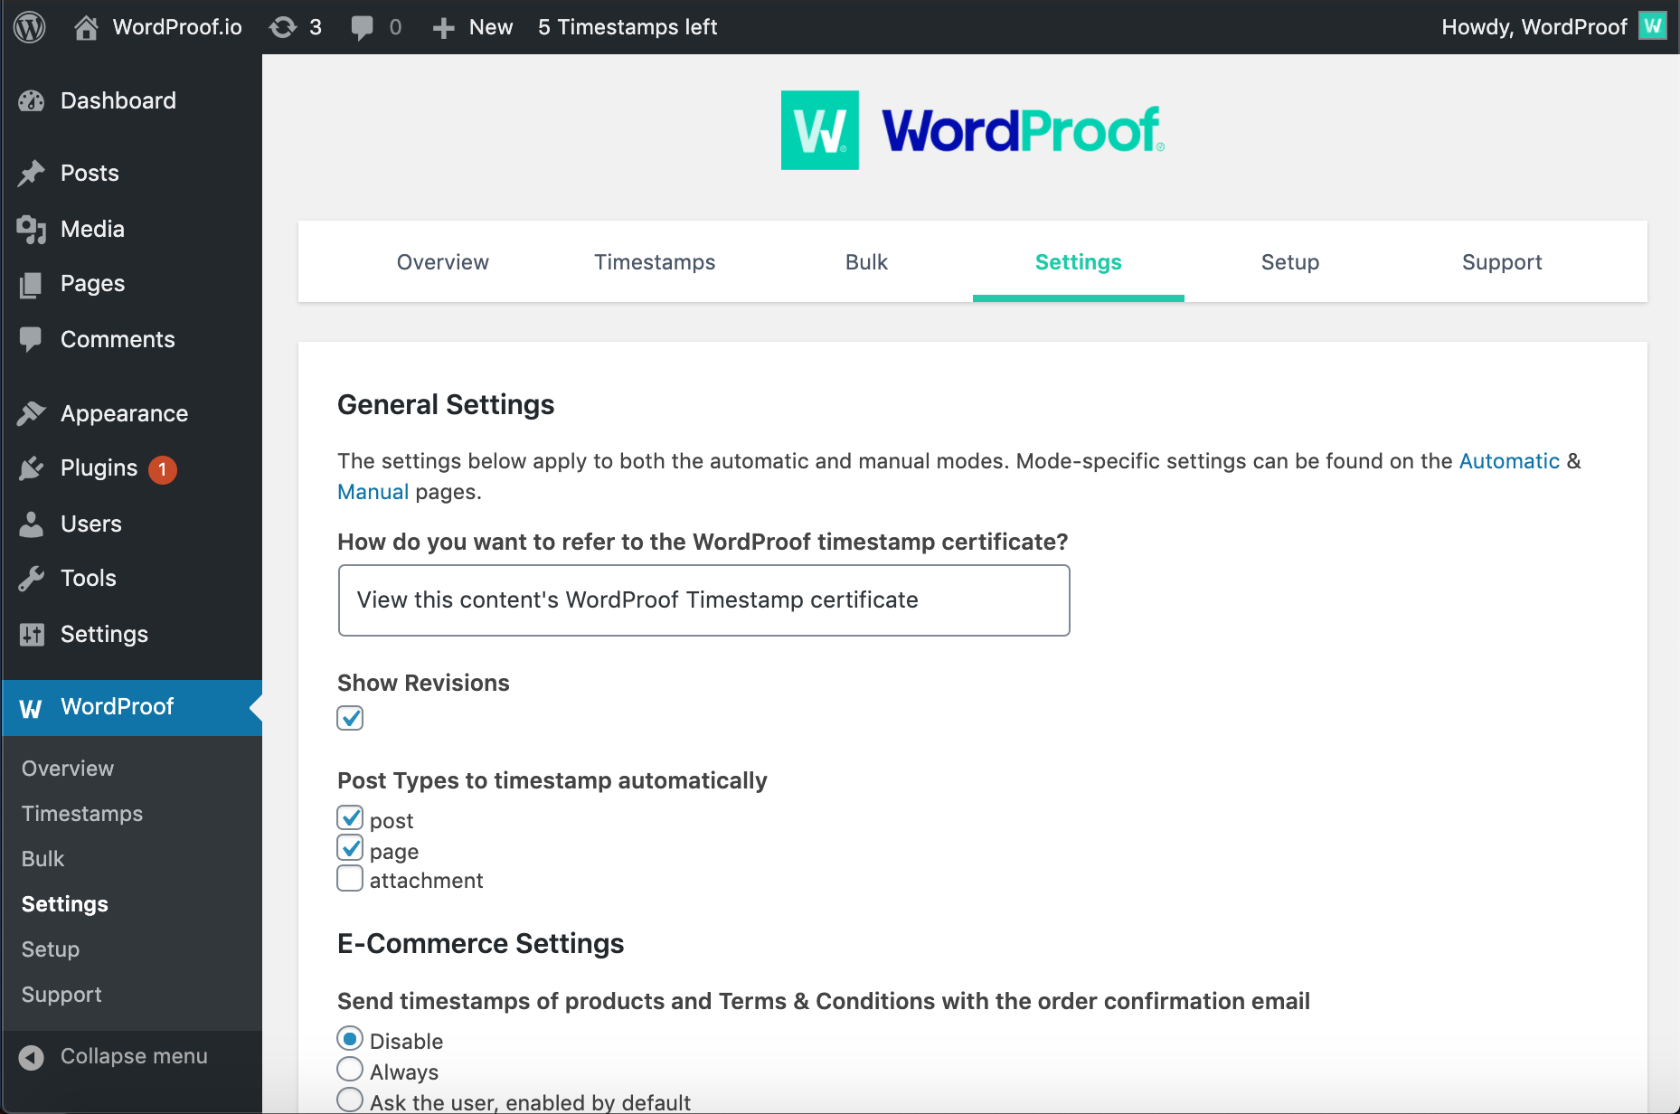Click the plus icon next to New
1680x1114 pixels.
tap(443, 28)
